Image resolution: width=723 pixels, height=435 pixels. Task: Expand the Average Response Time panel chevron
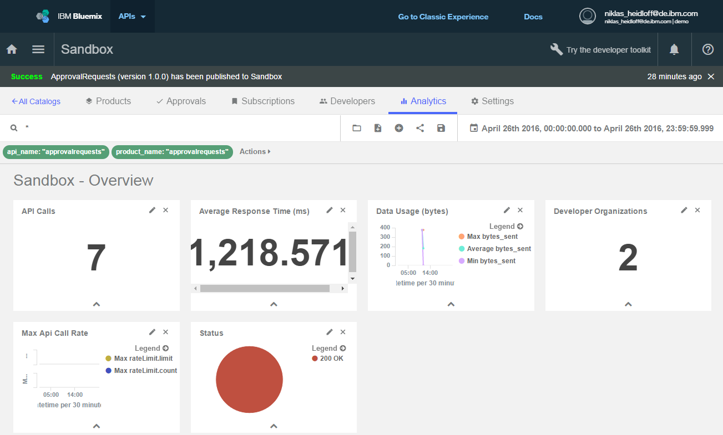pyautogui.click(x=274, y=304)
